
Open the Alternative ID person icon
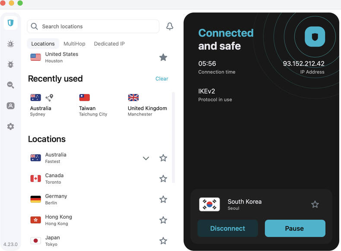(x=10, y=106)
